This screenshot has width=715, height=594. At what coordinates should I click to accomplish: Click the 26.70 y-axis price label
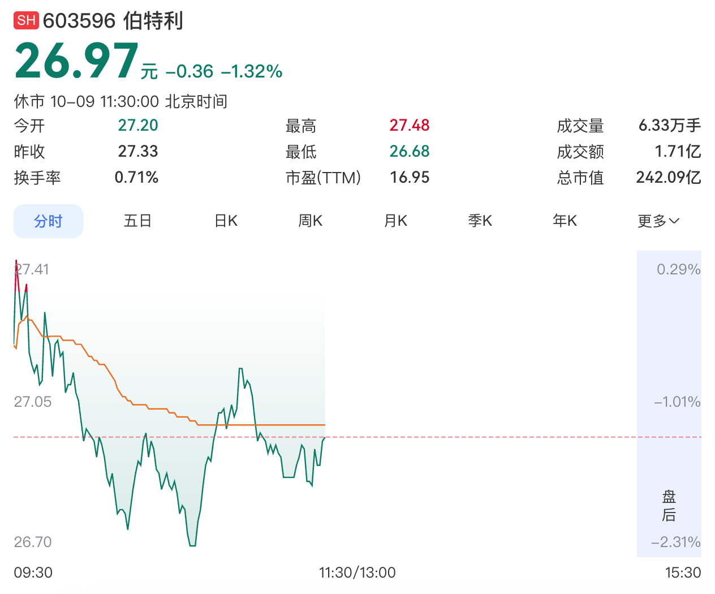pos(33,542)
